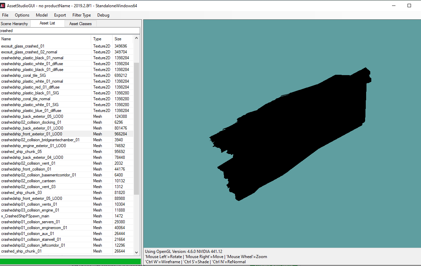
Task: Click the asset list vertical scrollbar thumb
Action: pyautogui.click(x=136, y=129)
